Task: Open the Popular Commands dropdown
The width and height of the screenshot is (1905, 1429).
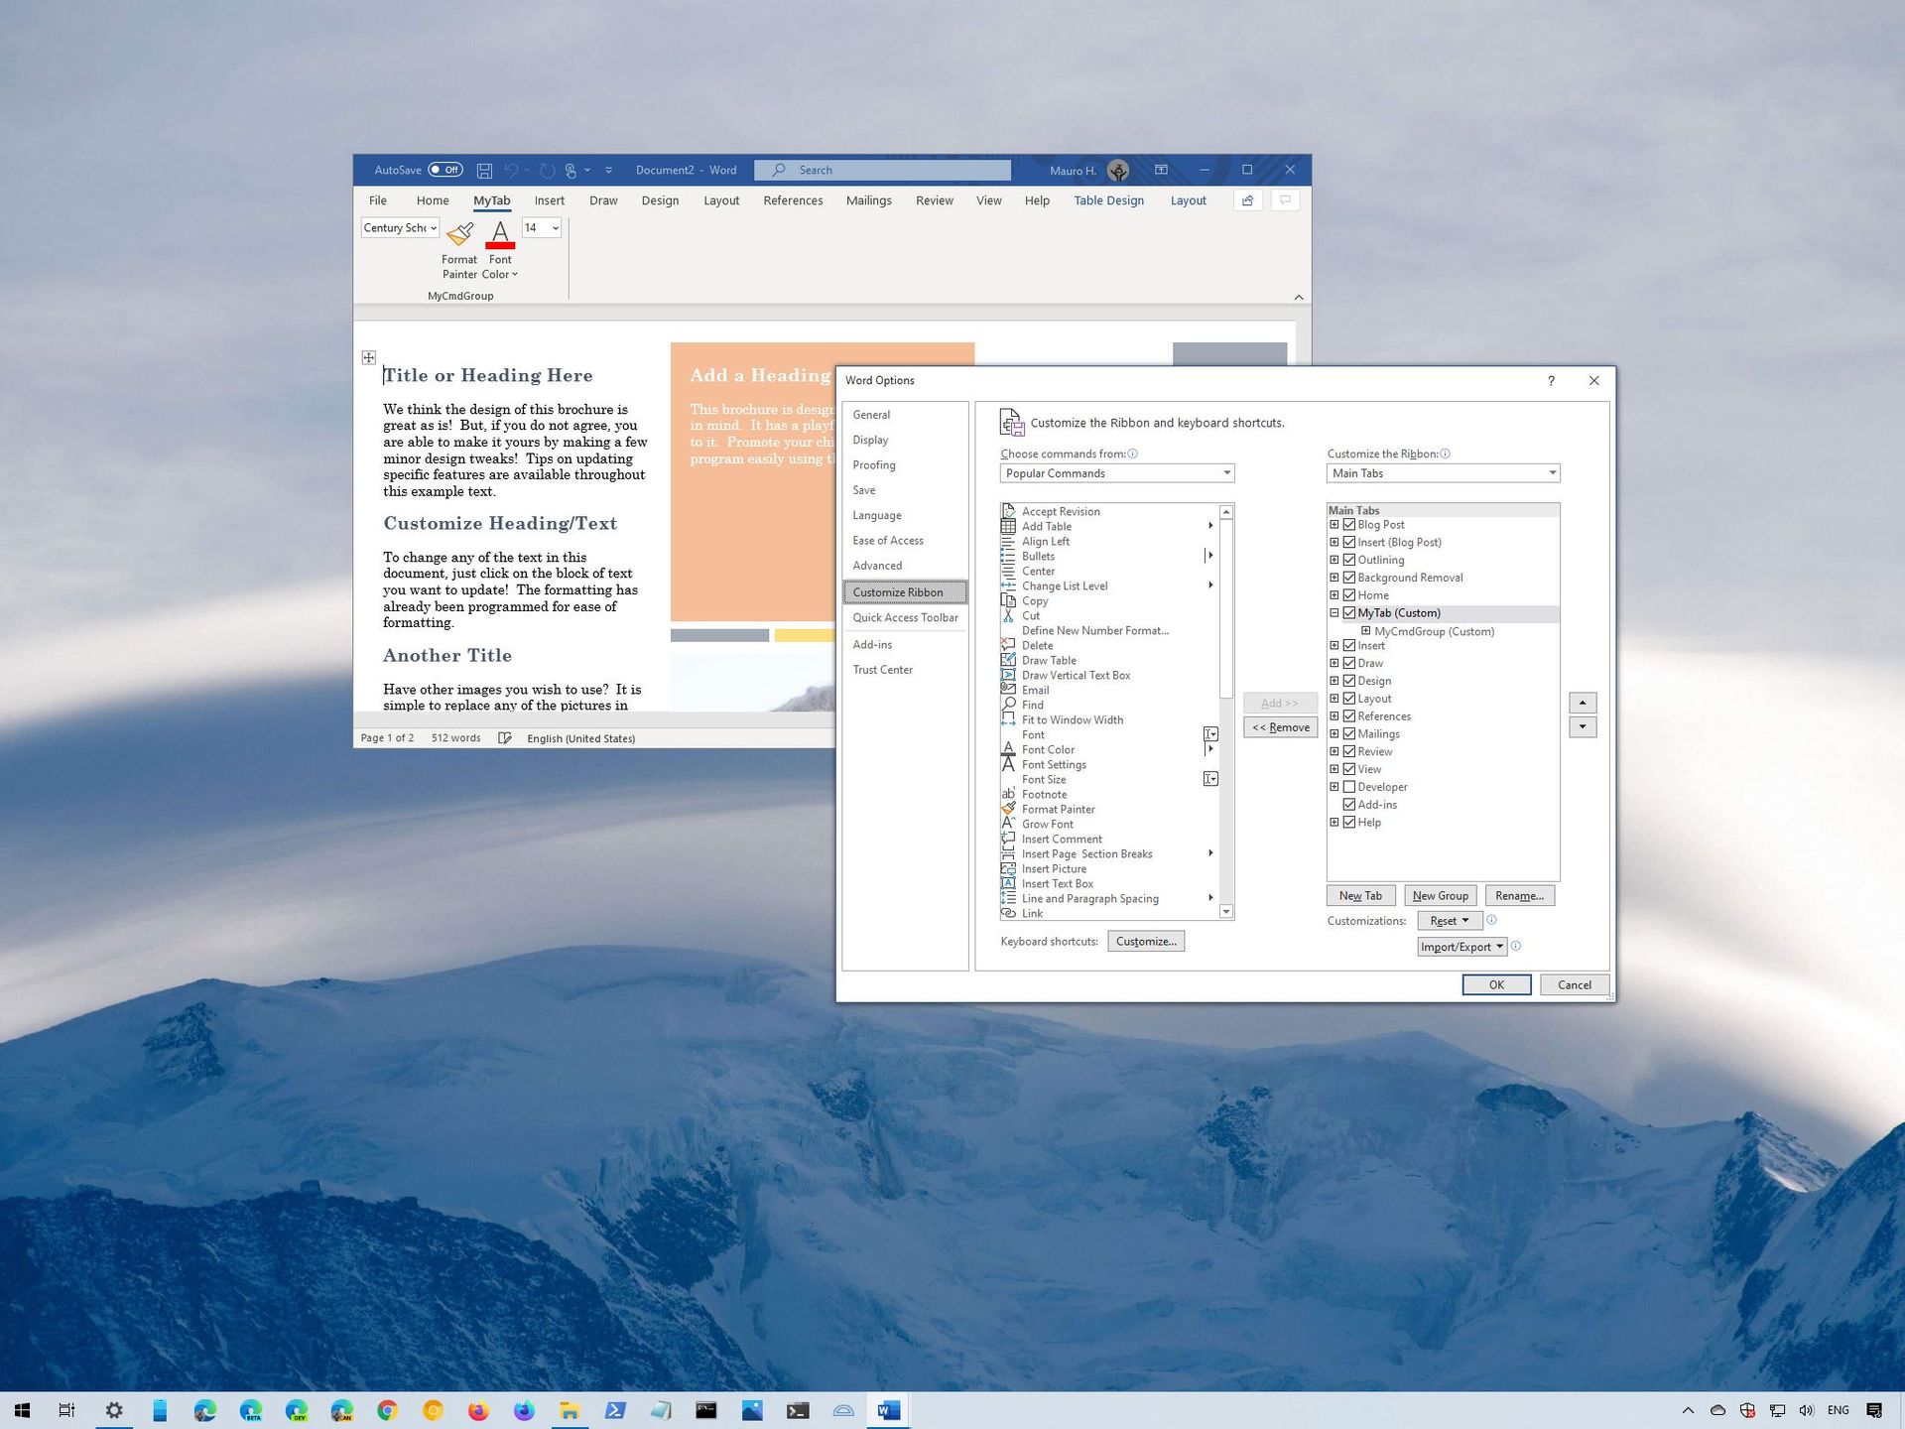Action: point(1115,472)
